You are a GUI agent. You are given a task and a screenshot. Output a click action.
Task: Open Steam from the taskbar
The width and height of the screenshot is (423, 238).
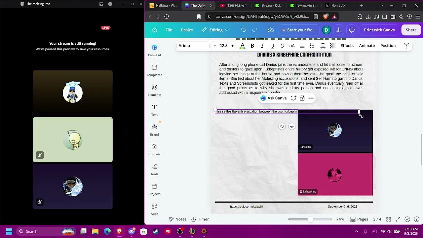coord(155,231)
